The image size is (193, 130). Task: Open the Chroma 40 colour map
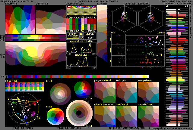point(20,20)
